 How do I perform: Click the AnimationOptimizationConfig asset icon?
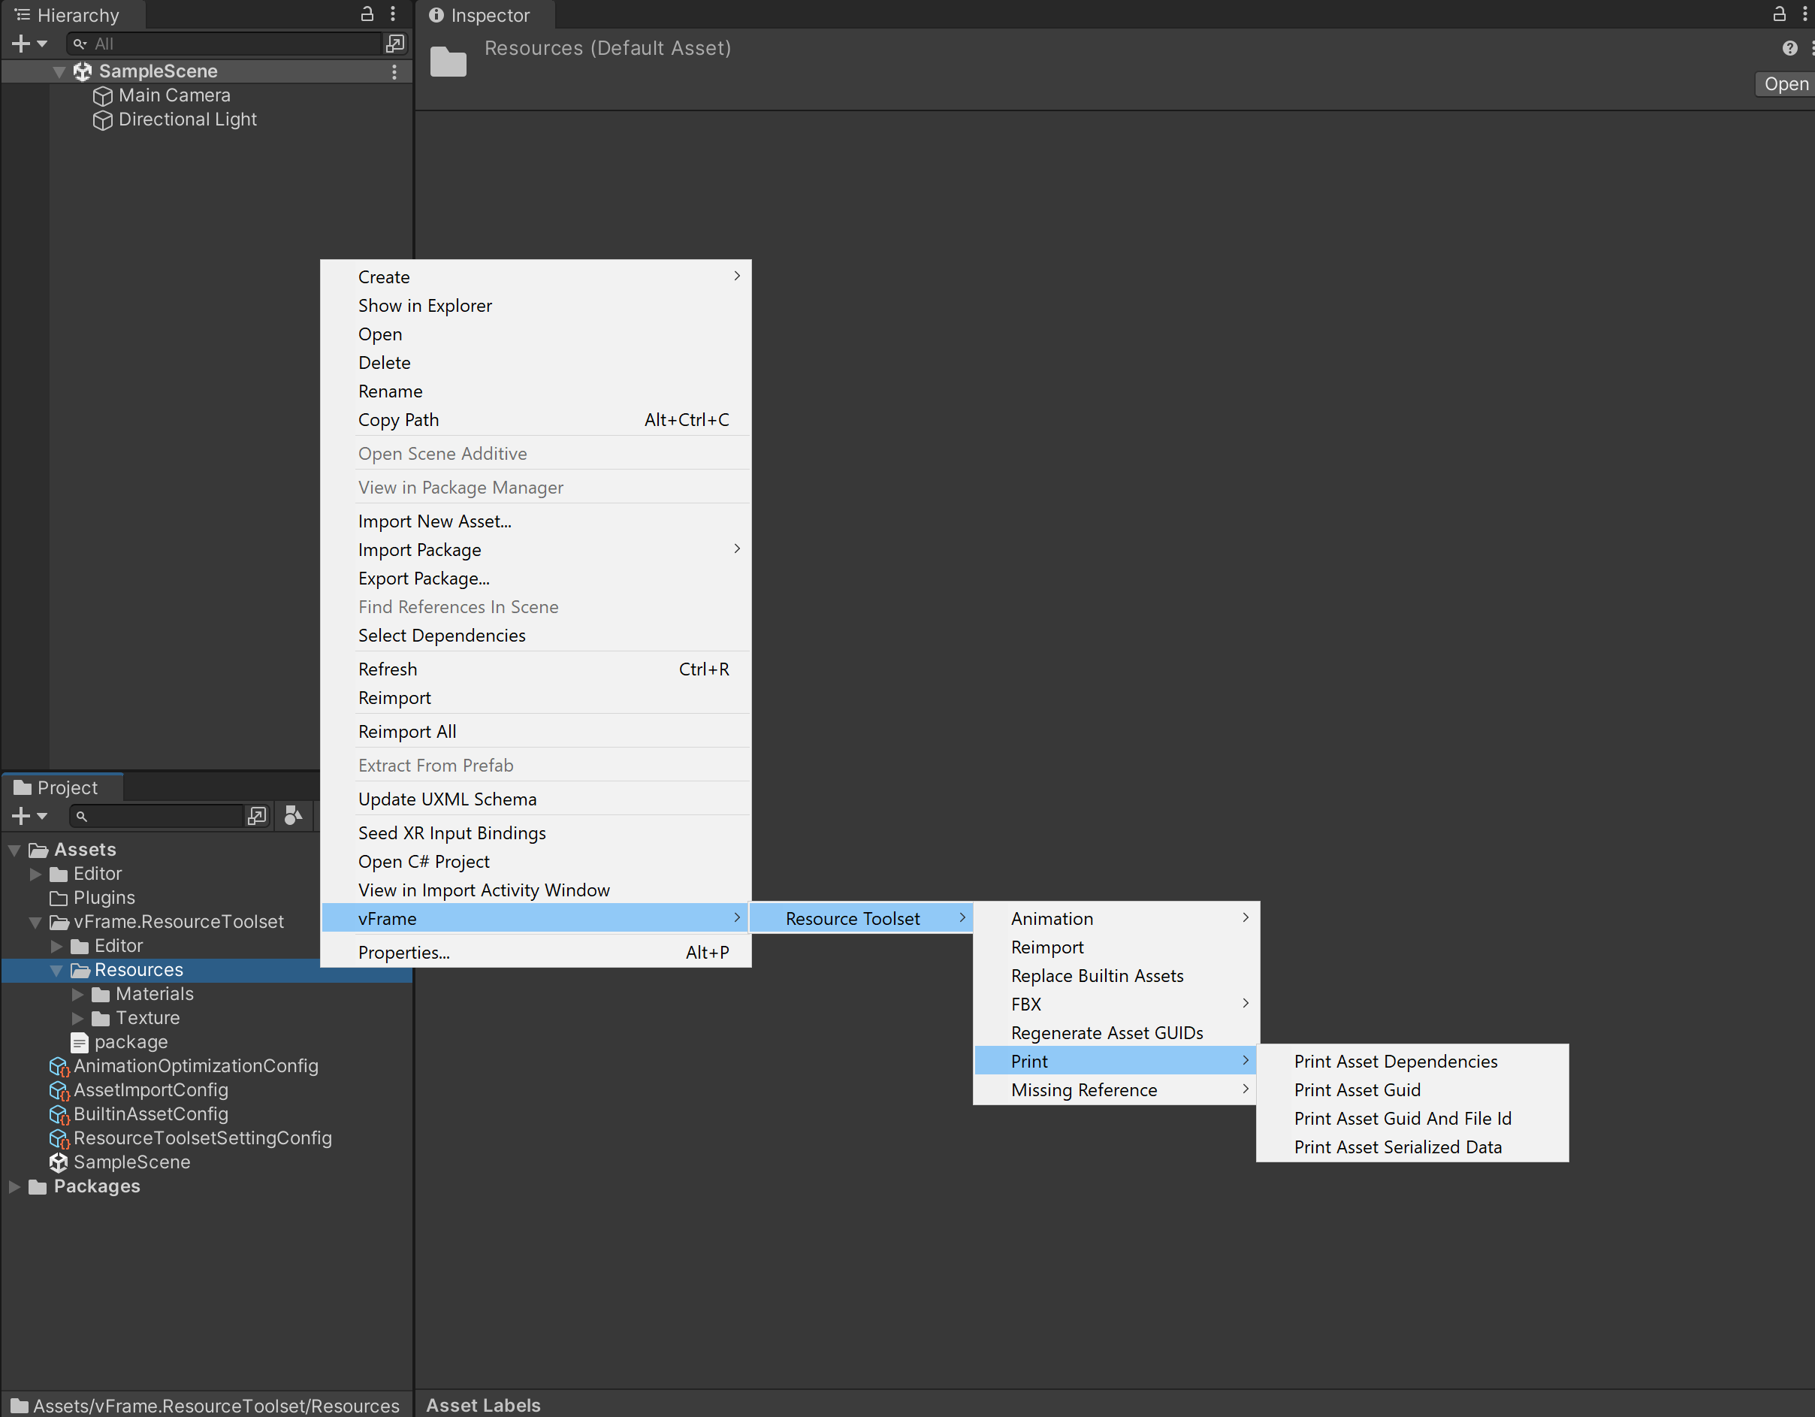58,1066
